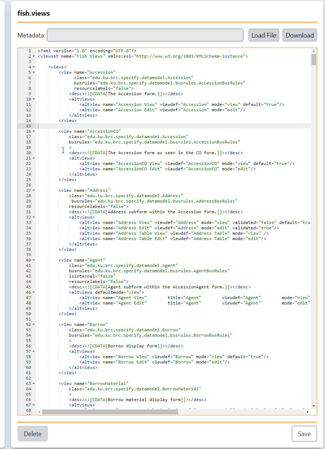
Task: Click the XML declaration on line 1
Action: [x=87, y=51]
